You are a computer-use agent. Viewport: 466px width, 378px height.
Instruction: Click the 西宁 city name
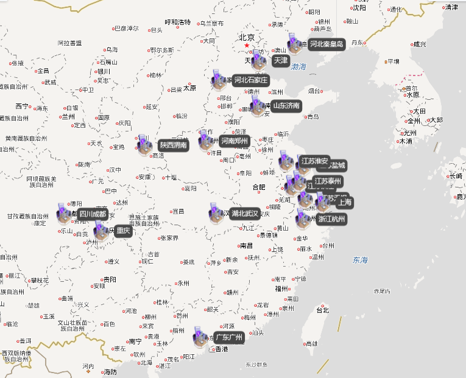[x=22, y=106]
